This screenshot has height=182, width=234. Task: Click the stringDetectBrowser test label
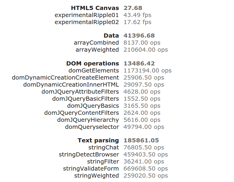tap(89, 154)
